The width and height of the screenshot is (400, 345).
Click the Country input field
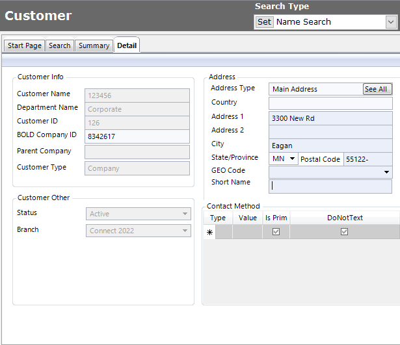pyautogui.click(x=330, y=103)
